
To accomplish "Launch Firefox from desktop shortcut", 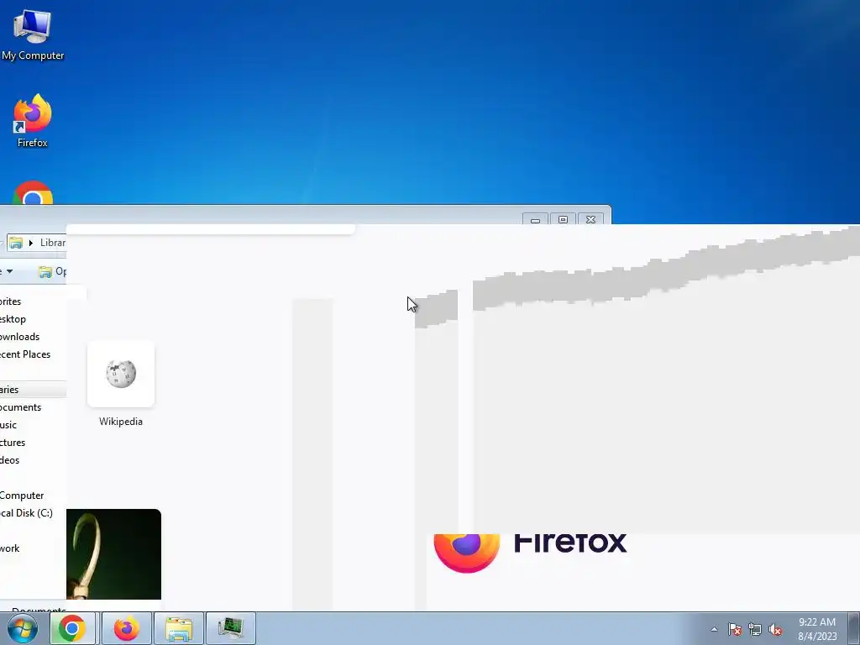I will pos(33,121).
